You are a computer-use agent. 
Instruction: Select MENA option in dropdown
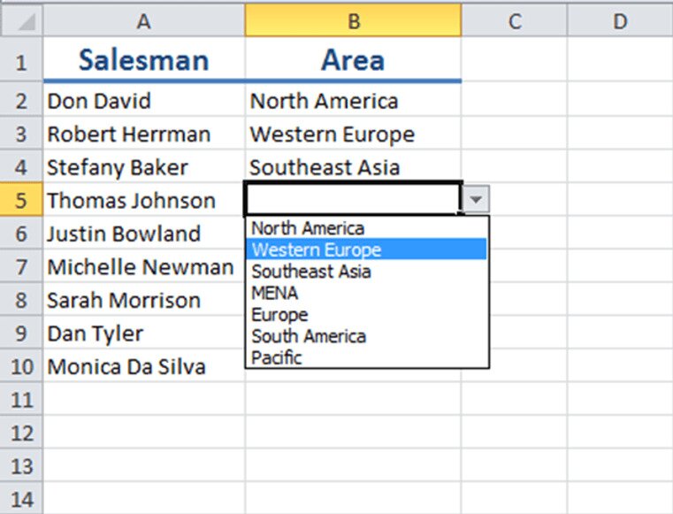pos(275,293)
